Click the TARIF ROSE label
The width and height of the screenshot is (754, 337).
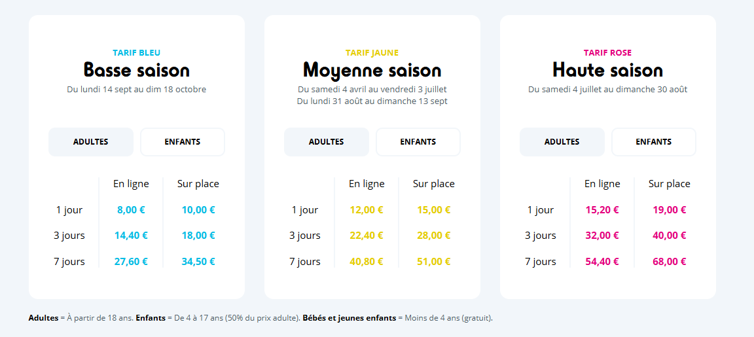tap(608, 53)
